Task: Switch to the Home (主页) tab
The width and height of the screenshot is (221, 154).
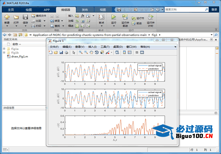Action: point(11,10)
